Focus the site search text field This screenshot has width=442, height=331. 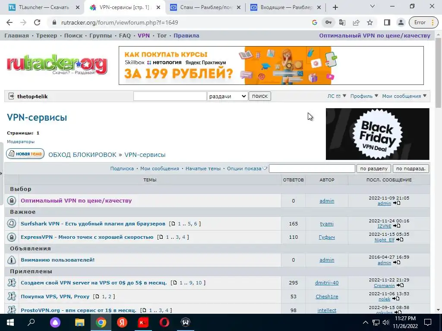tap(170, 96)
